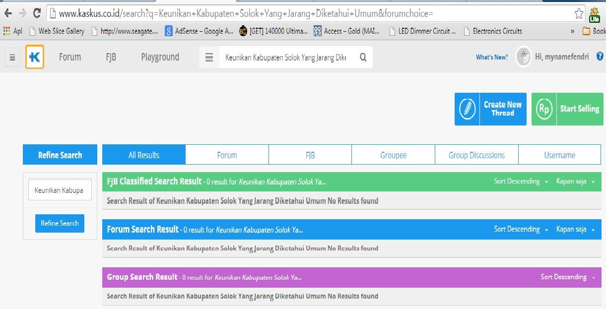Click the browser back arrow
Screen dimensions: 606x309
(8, 13)
